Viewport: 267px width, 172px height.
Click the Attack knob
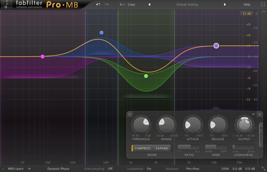193,125
